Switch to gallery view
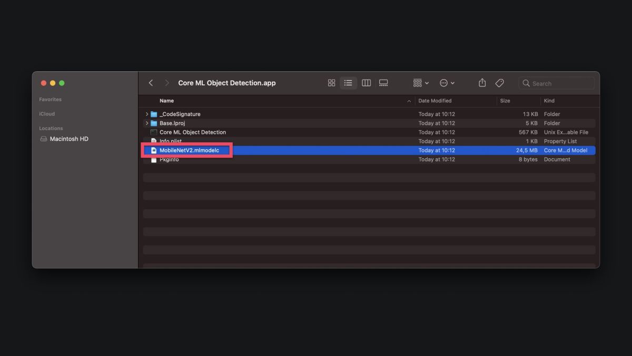 point(383,83)
